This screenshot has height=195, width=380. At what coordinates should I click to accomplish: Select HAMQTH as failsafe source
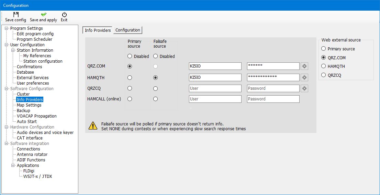tap(156, 77)
